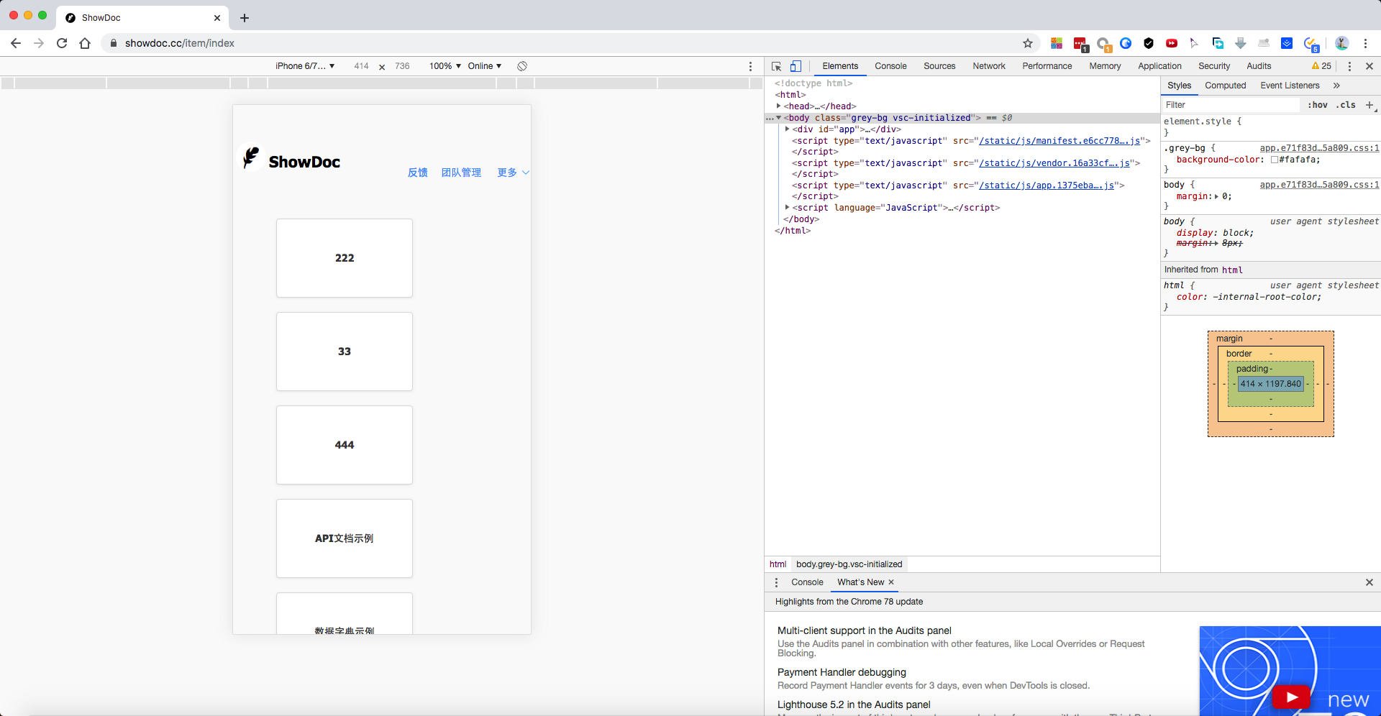Click the rotate device orientation icon
Viewport: 1381px width, 716px height.
tap(522, 66)
